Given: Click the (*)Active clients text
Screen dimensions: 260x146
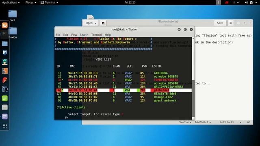Looking at the screenshot, I should pos(71,107).
